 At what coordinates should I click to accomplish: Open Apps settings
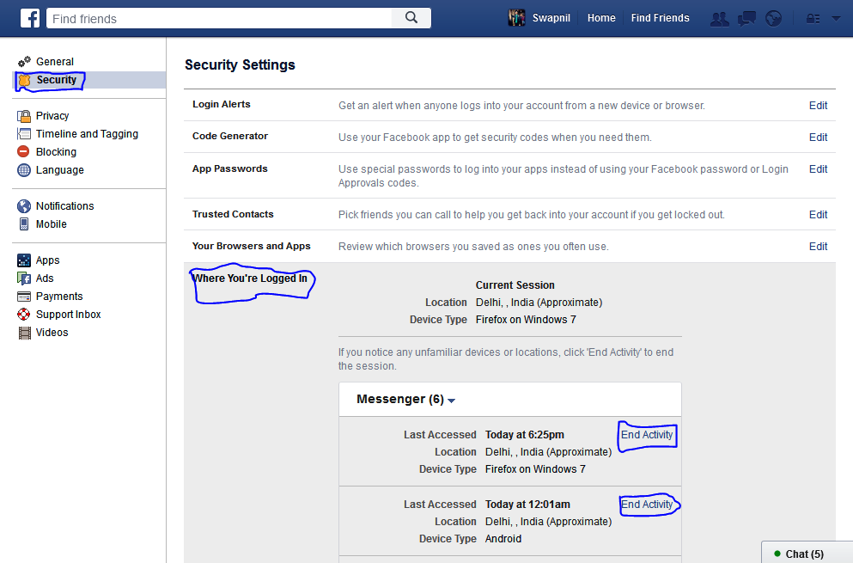click(48, 260)
